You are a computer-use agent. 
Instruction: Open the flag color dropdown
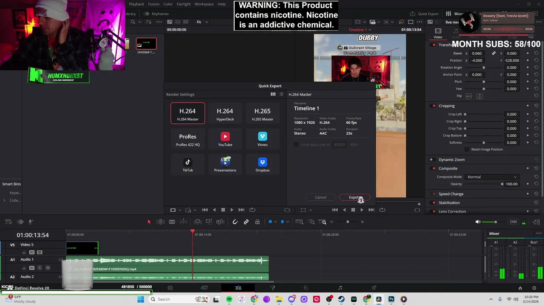tap(275, 222)
